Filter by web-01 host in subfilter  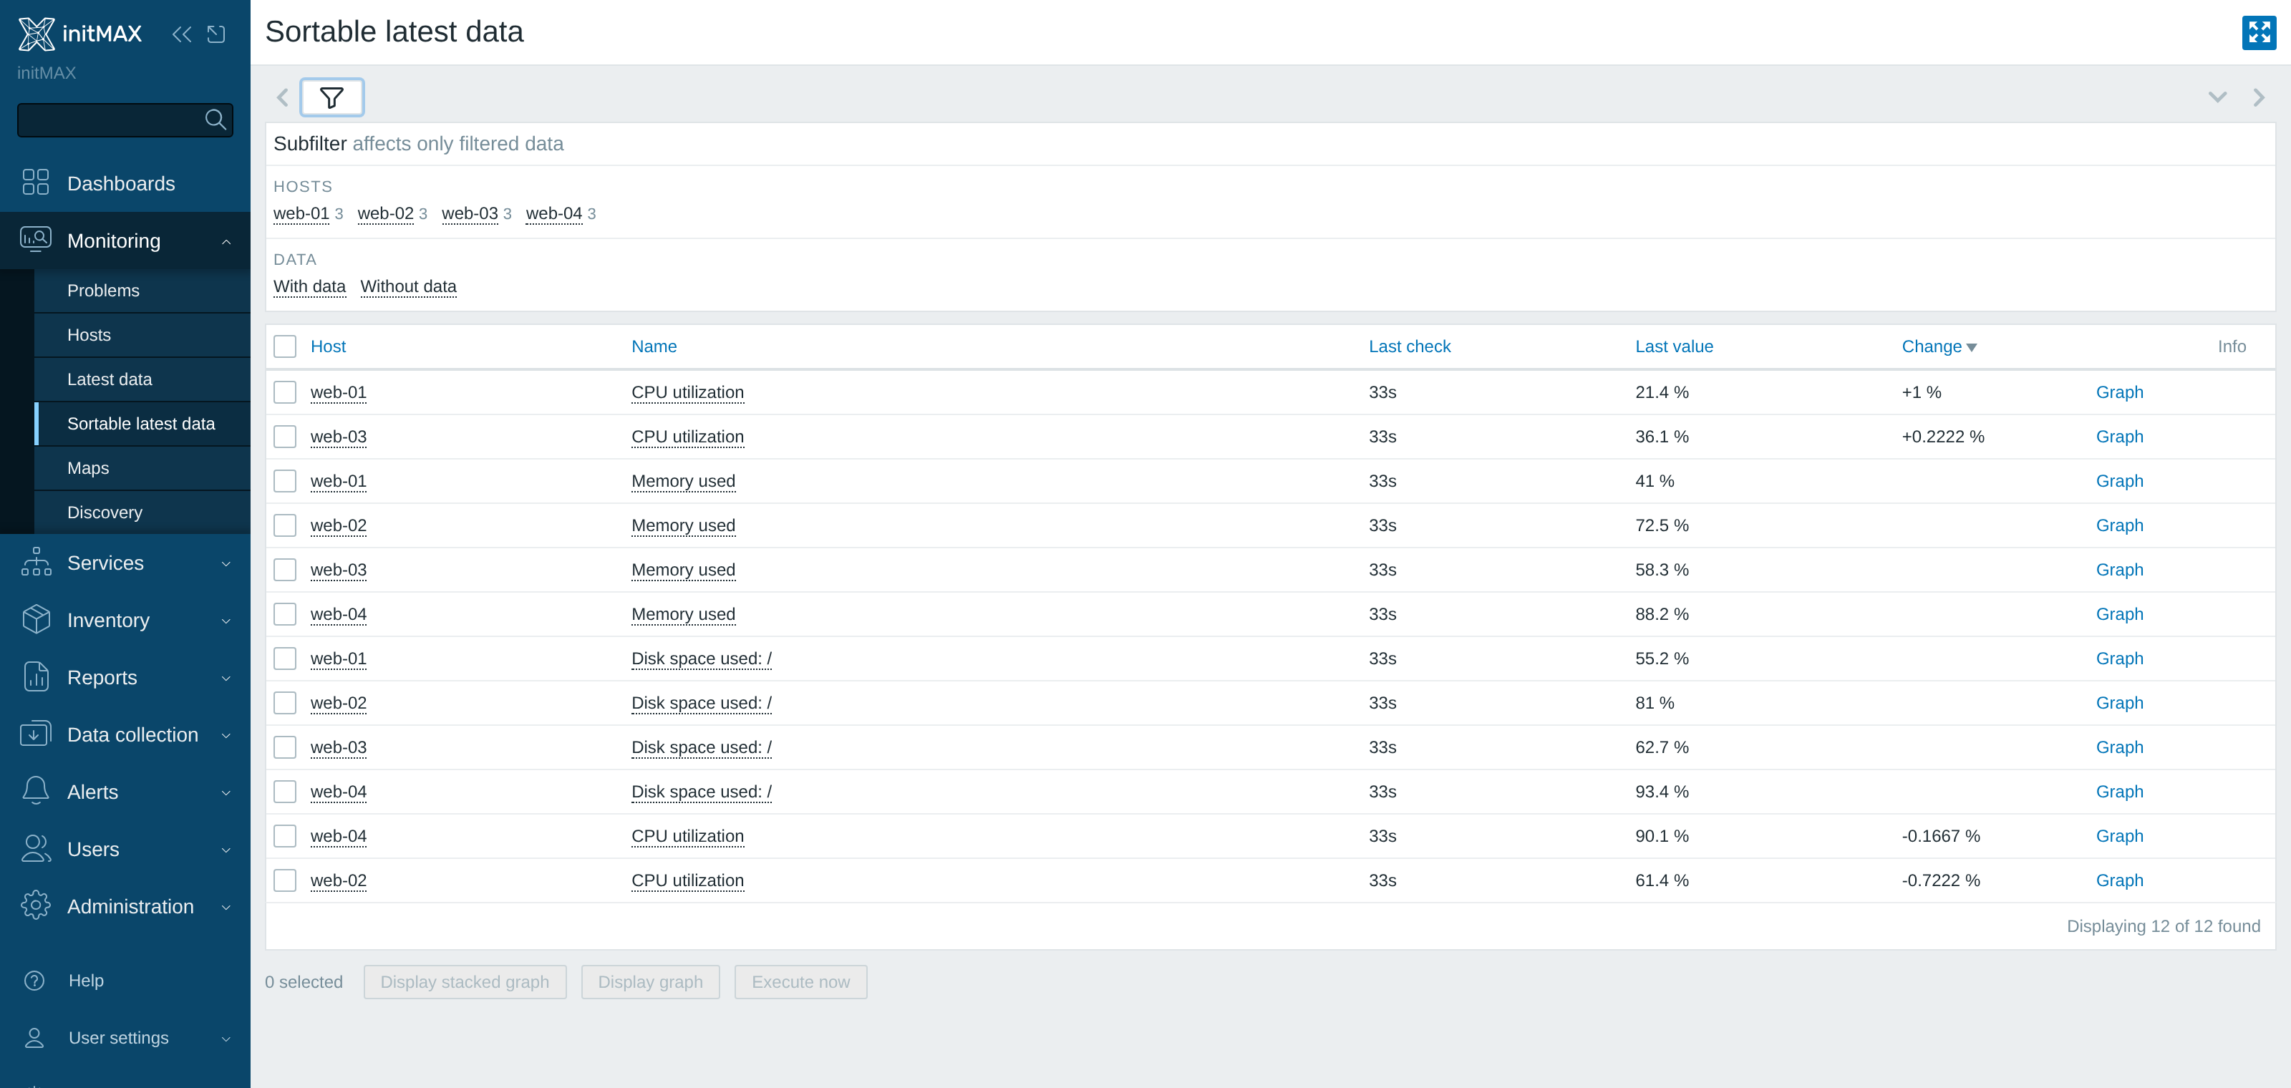301,213
